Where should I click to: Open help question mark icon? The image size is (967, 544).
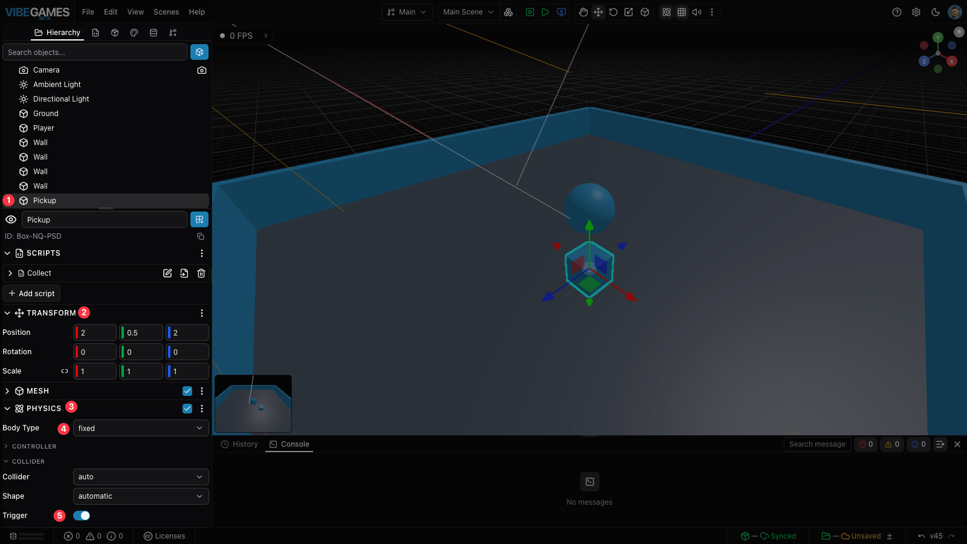coord(897,12)
